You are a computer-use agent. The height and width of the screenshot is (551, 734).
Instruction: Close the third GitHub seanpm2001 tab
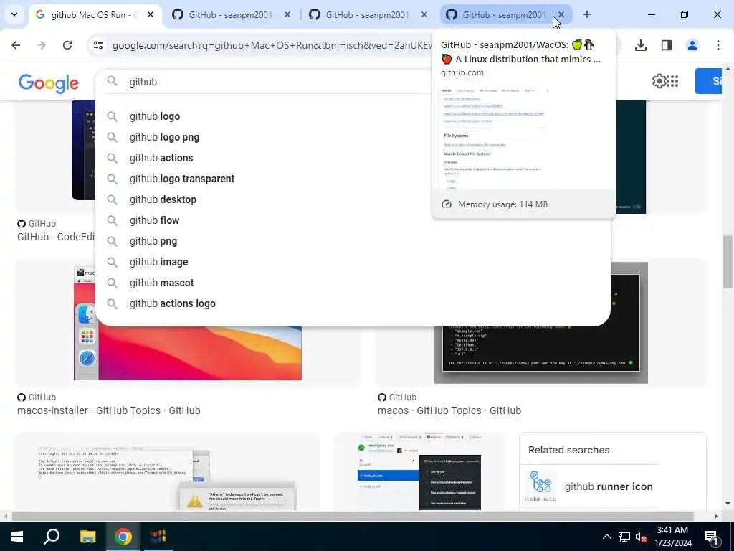point(424,14)
